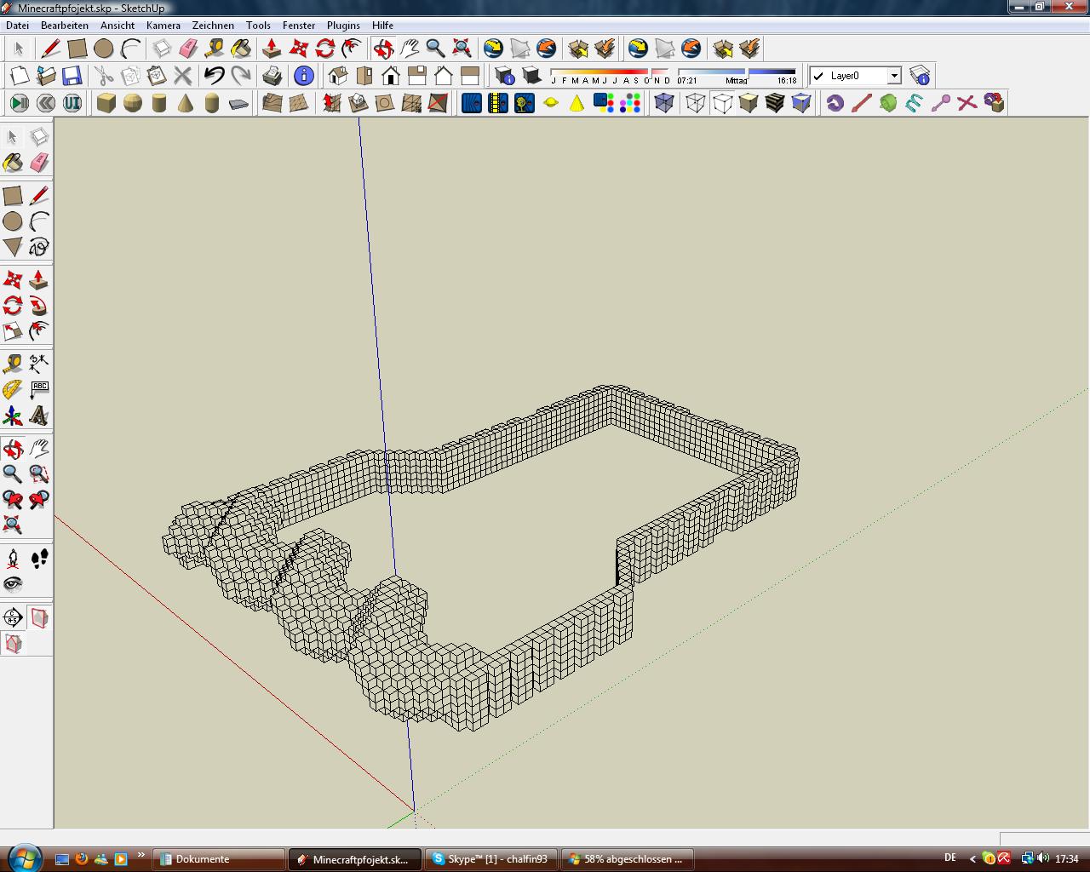Choose the Polygon triangle tool
Viewport: 1090px width, 872px height.
pos(13,247)
